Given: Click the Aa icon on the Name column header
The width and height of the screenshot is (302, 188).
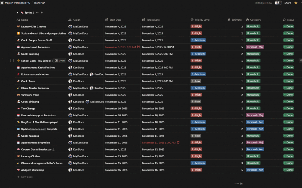Looking at the screenshot, I should click(x=18, y=19).
